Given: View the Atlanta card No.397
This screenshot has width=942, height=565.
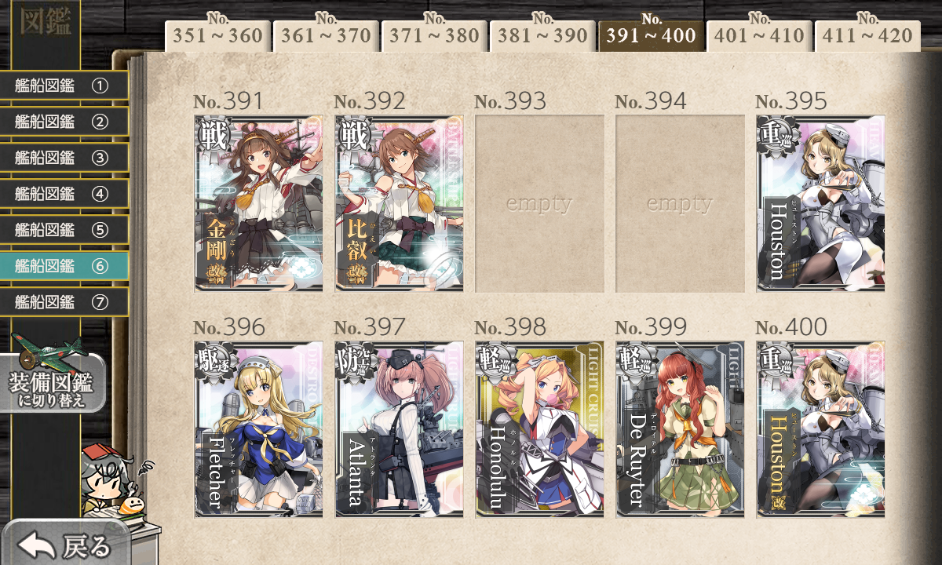Looking at the screenshot, I should (x=400, y=429).
